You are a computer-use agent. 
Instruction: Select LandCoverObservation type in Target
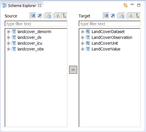pos(112,37)
